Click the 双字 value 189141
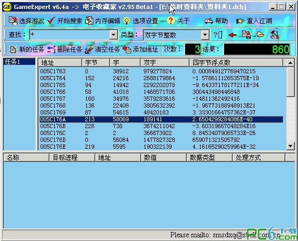 coord(153,119)
